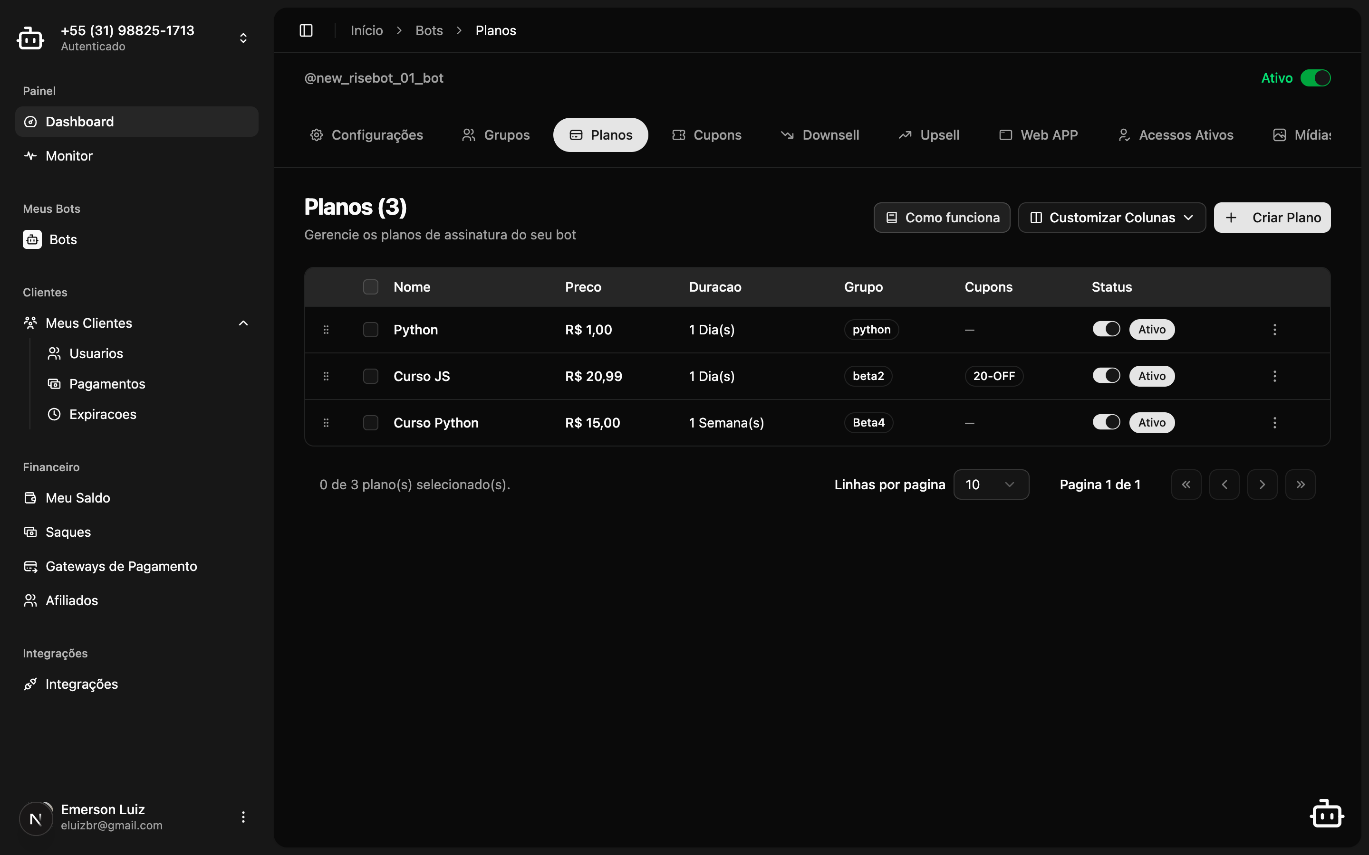Screen dimensions: 1369x855
Task: Collapse the Meus Clientes section
Action: pos(137,323)
